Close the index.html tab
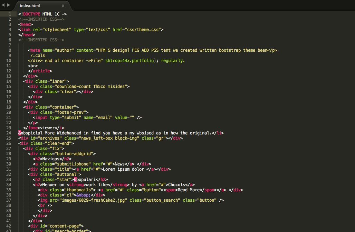The width and height of the screenshot is (355, 232). point(63,6)
